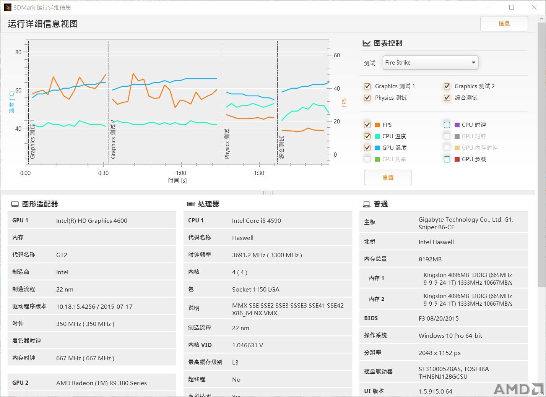Enable the CPU 时钟 checkbox
Viewport: 546px width, 397px height.
click(447, 125)
